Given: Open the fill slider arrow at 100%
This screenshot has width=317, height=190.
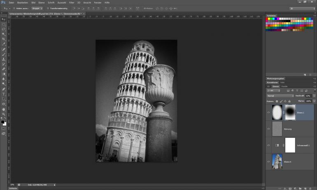Looking at the screenshot, I should point(314,101).
